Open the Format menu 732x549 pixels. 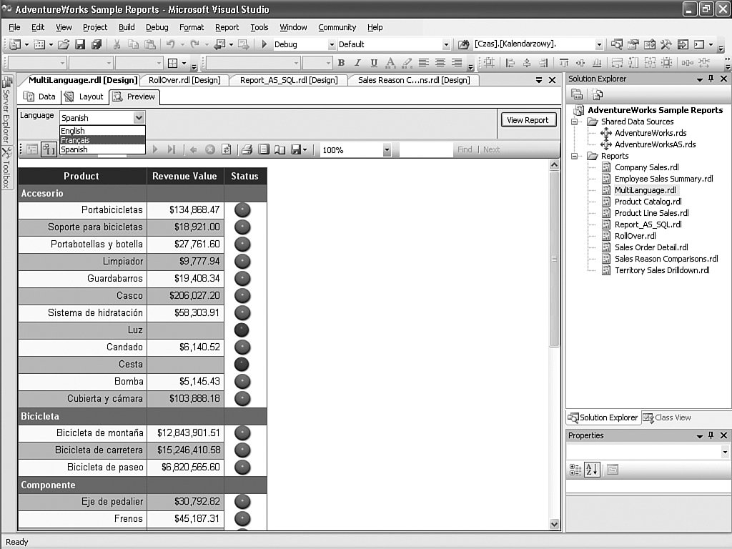pyautogui.click(x=192, y=28)
